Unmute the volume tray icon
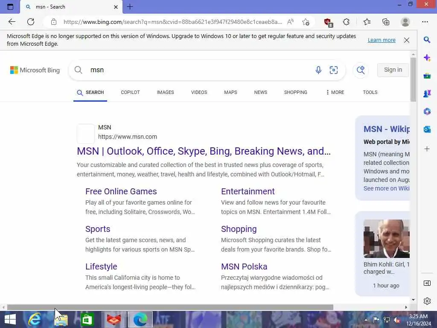The width and height of the screenshot is (437, 328). [x=397, y=320]
